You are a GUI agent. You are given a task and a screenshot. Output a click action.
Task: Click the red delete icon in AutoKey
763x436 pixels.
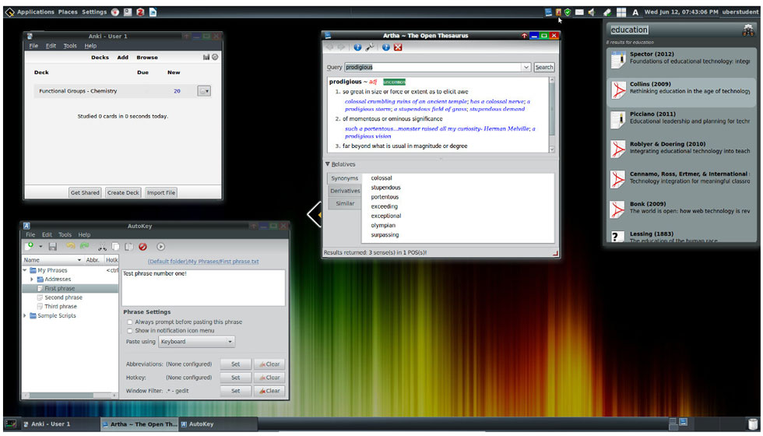(142, 247)
